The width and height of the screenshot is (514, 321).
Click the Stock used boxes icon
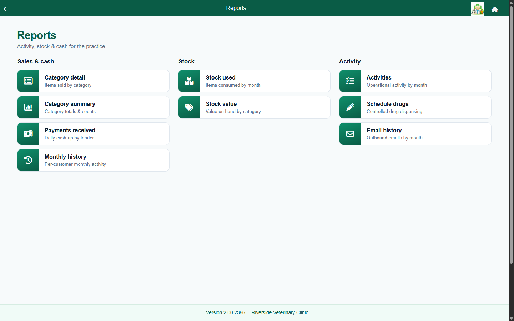pyautogui.click(x=189, y=81)
